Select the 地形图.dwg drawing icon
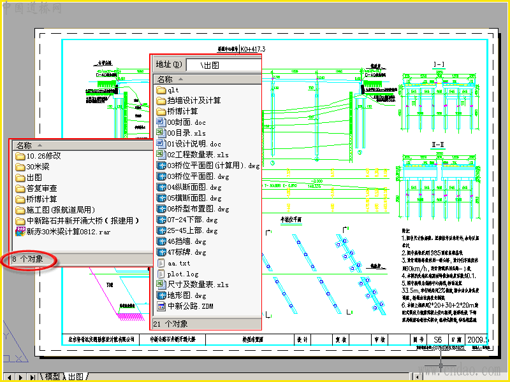The height and width of the screenshot is (382, 510). pos(161,295)
